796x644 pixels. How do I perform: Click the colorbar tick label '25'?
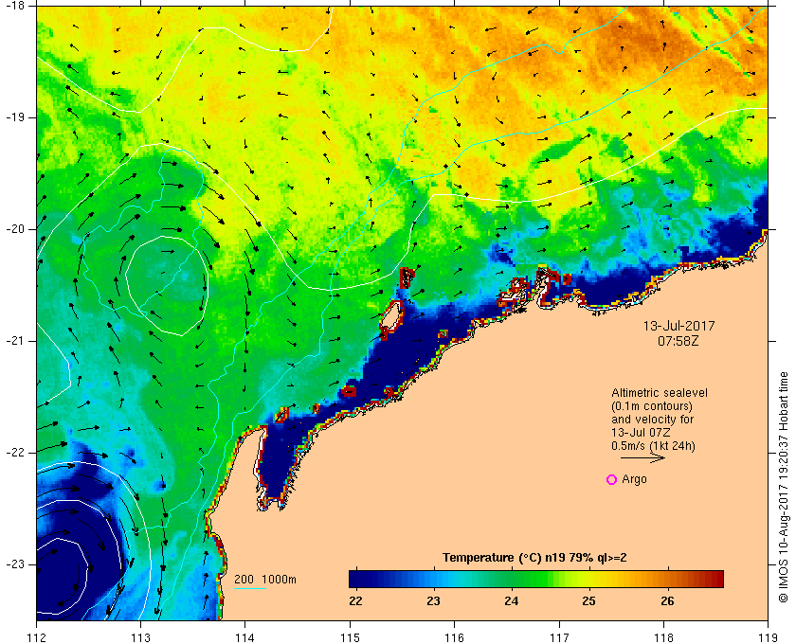click(588, 600)
